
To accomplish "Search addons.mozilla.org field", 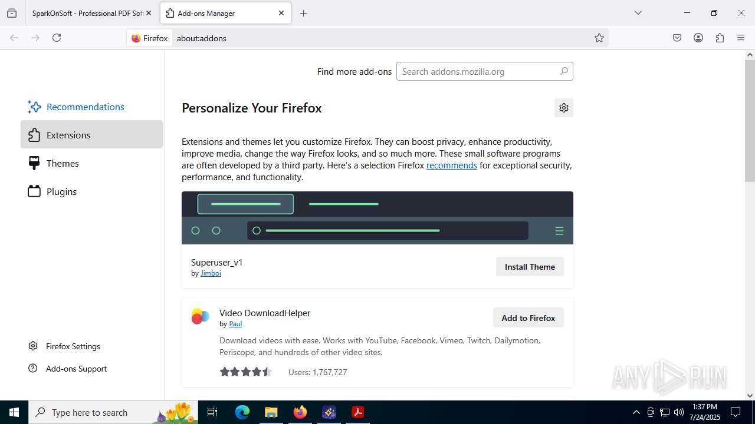I will point(485,71).
